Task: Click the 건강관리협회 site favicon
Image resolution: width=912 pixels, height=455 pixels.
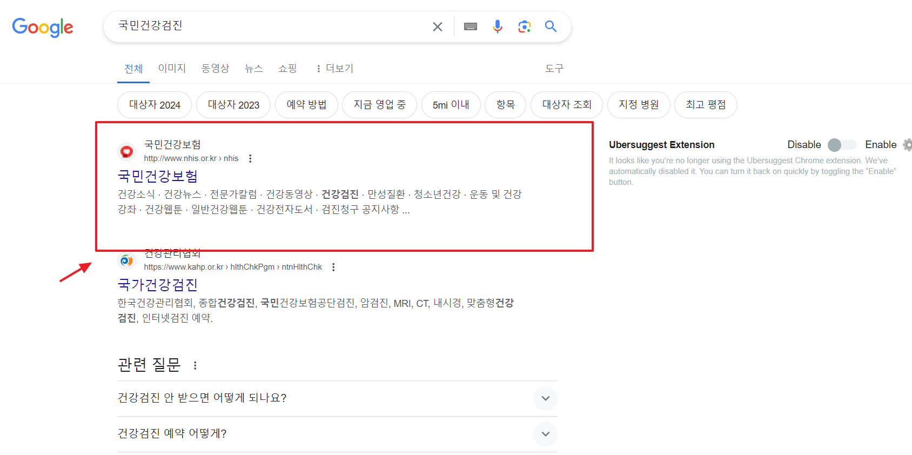Action: (x=127, y=260)
